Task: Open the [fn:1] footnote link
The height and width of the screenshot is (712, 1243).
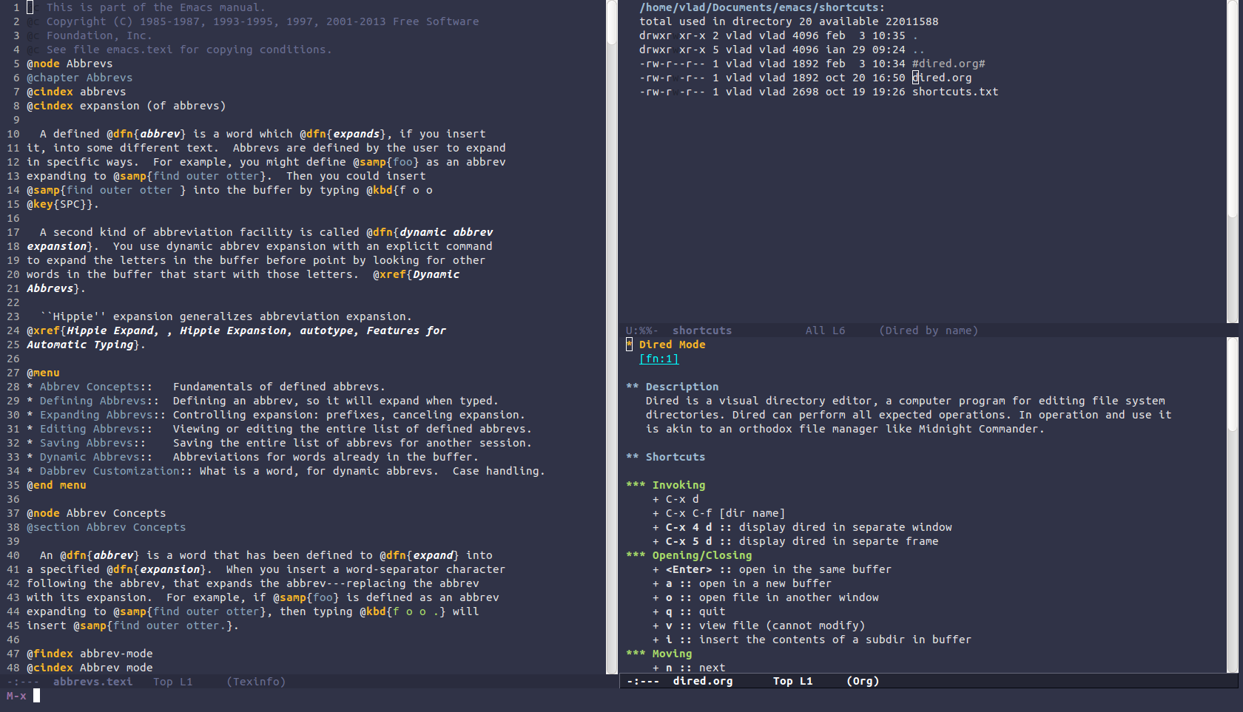Action: tap(658, 359)
